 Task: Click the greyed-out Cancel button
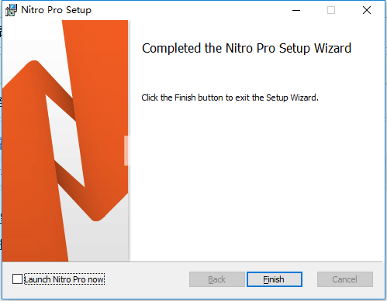[345, 279]
